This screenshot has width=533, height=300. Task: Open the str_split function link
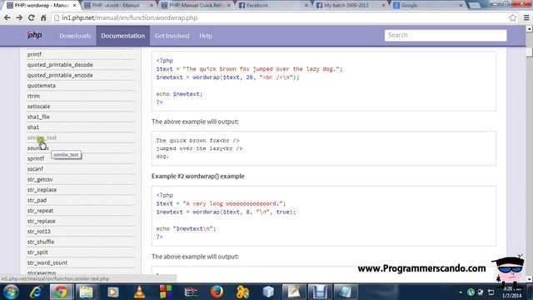pyautogui.click(x=37, y=252)
